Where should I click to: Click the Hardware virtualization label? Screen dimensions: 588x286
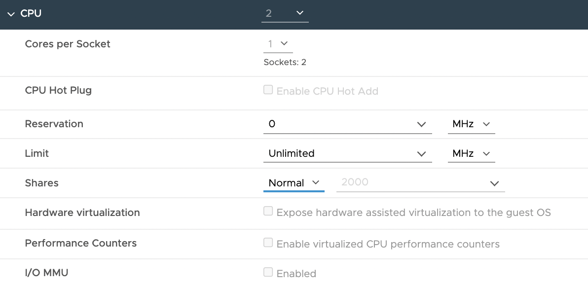click(x=82, y=213)
